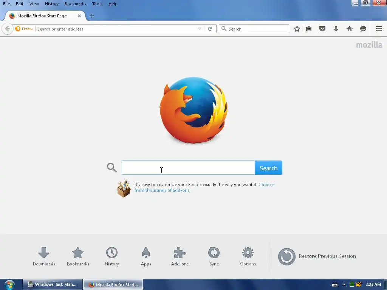This screenshot has width=387, height=290.
Task: Open Bookmarks from the start page
Action: 78,256
